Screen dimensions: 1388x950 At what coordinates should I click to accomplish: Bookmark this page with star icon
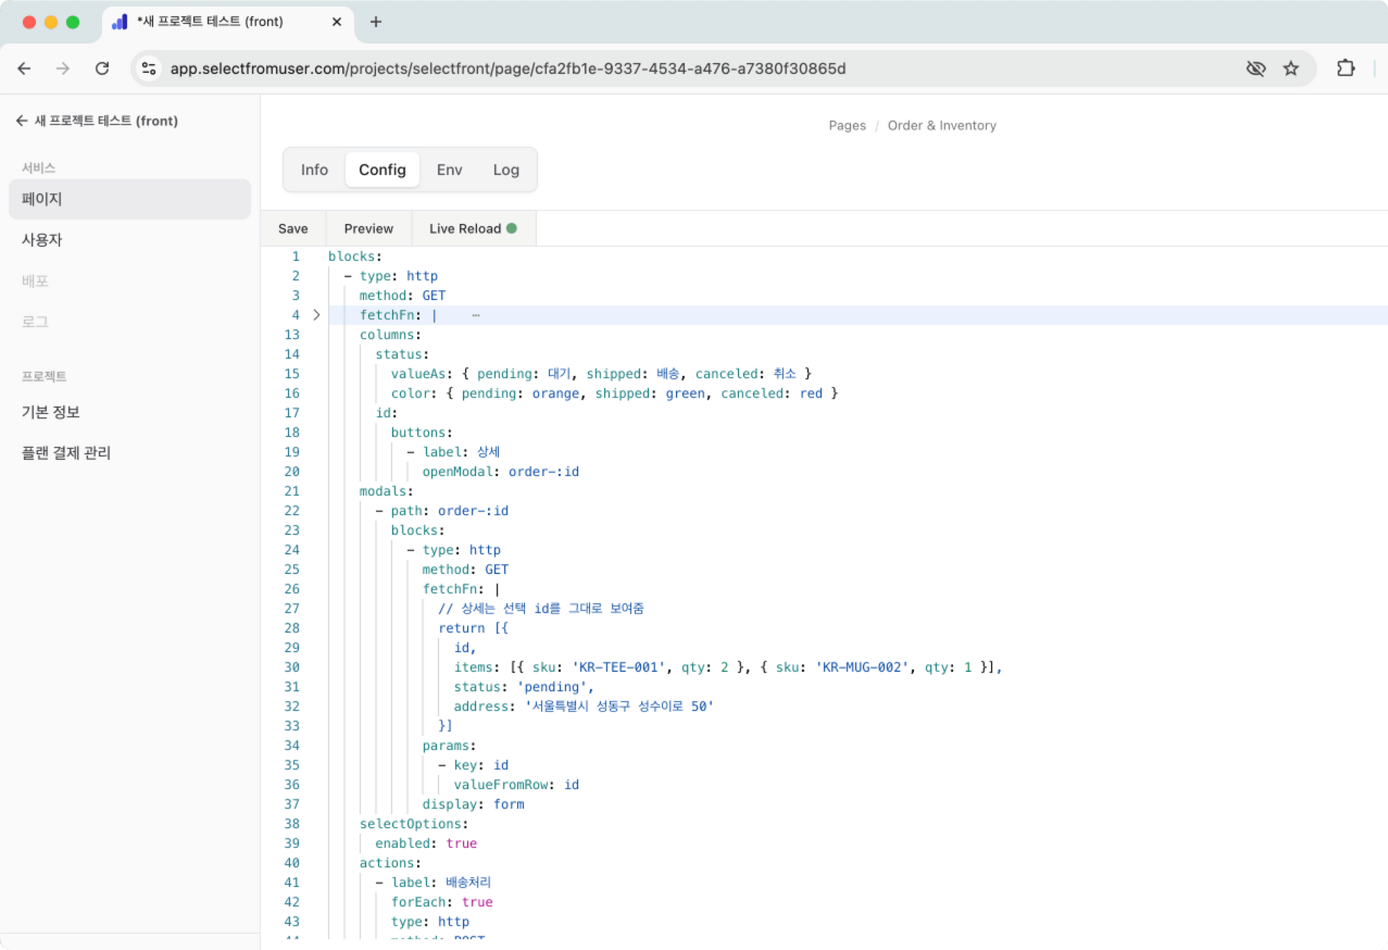pyautogui.click(x=1291, y=69)
